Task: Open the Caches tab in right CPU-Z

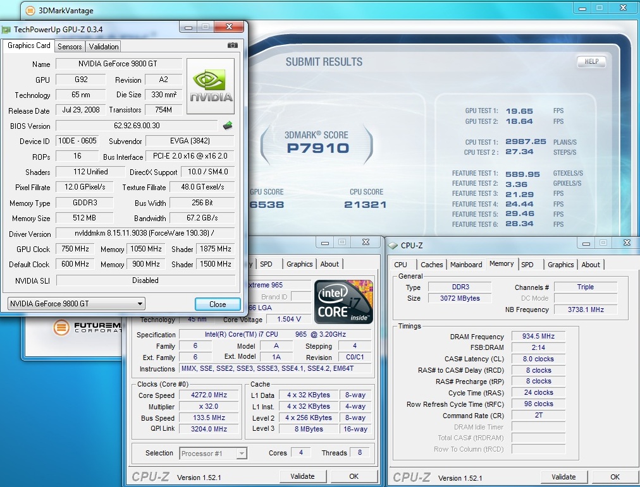Action: coord(431,265)
